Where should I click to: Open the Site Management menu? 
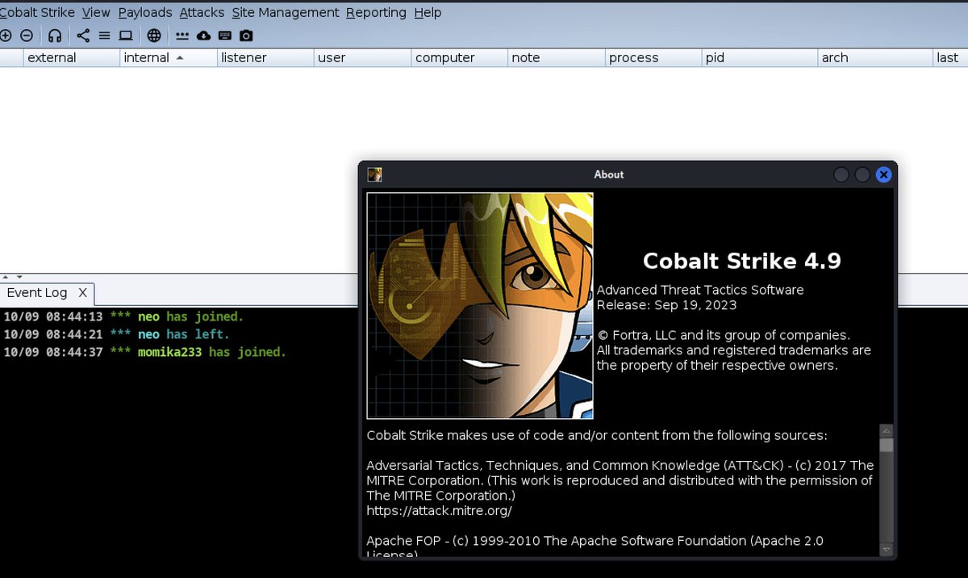pyautogui.click(x=286, y=12)
